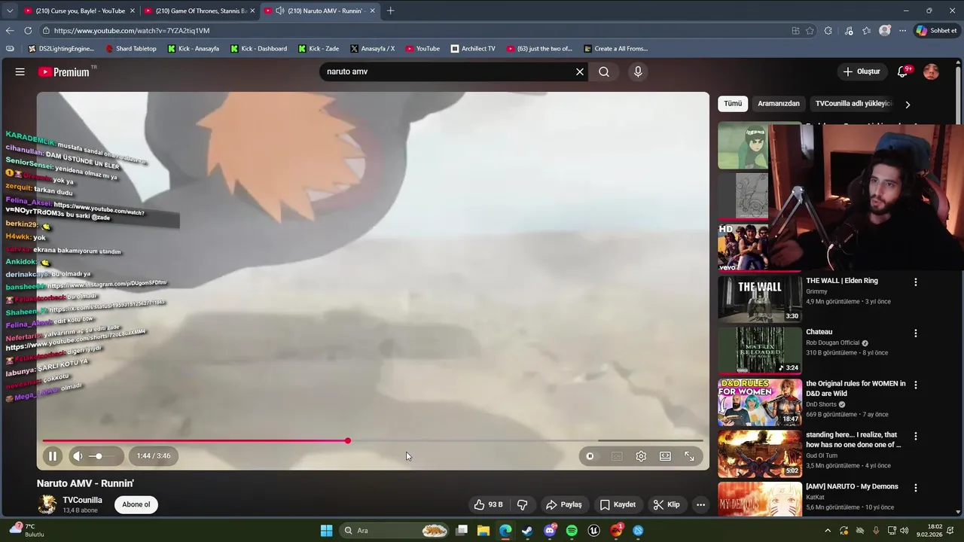Select the TVCounilla adlı yükleyici chip

click(853, 103)
